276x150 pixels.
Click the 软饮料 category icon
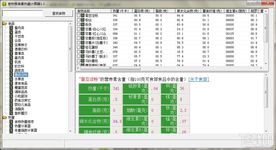click(11, 66)
